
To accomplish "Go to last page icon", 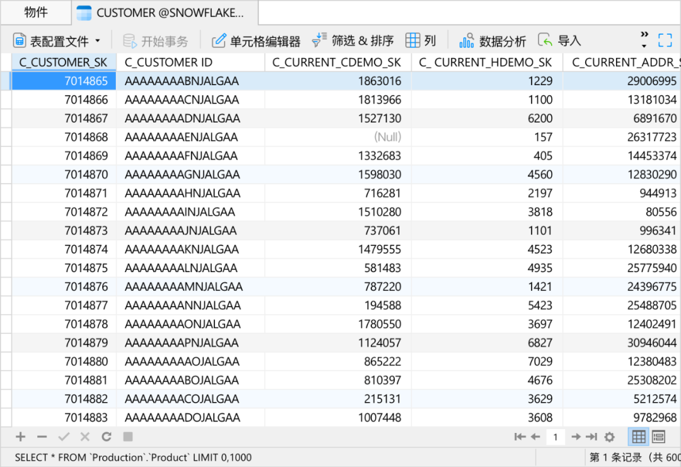I will [x=591, y=437].
